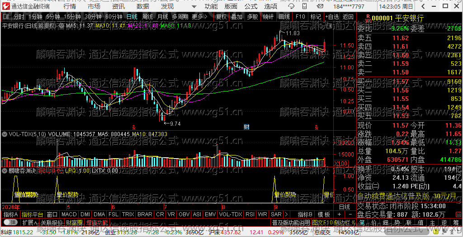Click the 卖一 11.58 order book row
Viewport: 463px width, 237px height.
pos(409,72)
